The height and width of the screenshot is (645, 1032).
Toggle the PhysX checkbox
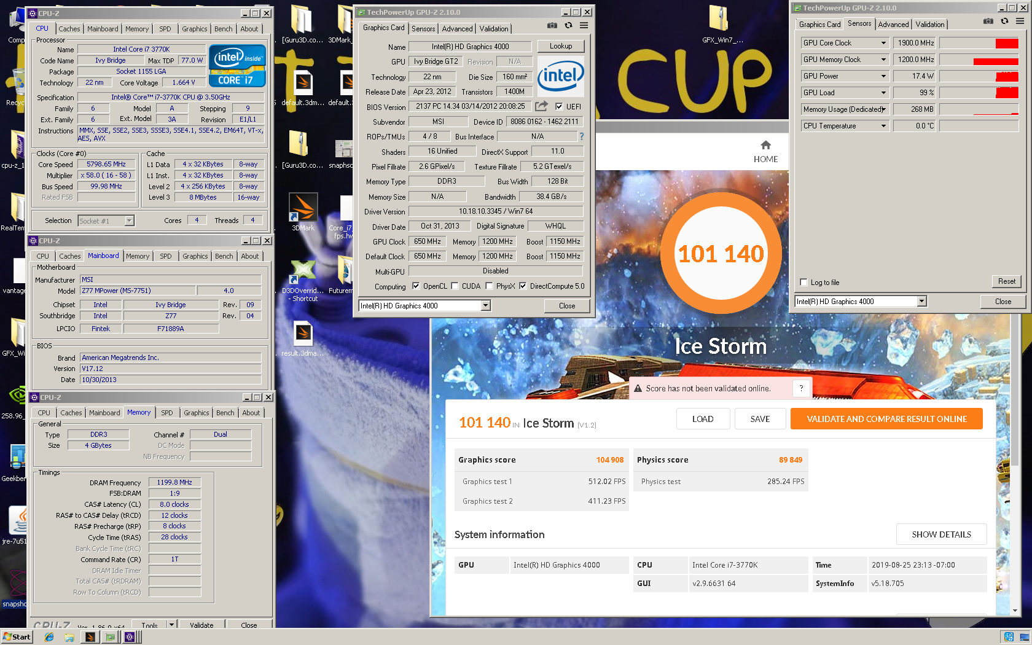pyautogui.click(x=489, y=286)
